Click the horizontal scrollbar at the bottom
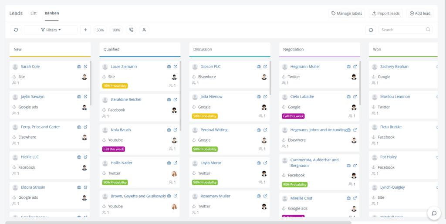Screen dimensions: 446x224 178,223
